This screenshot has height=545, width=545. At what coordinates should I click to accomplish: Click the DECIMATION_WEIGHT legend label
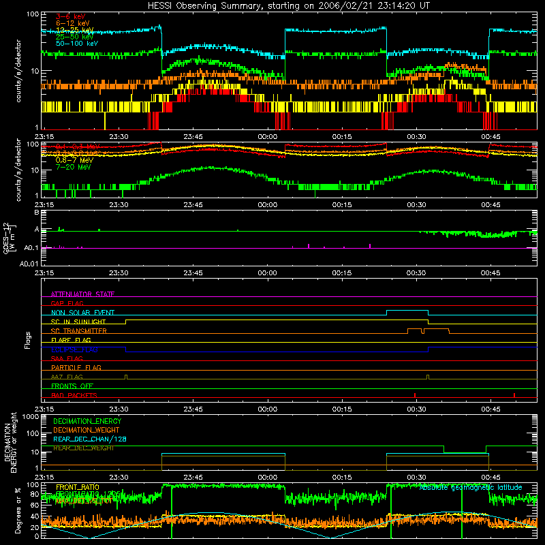pos(87,430)
